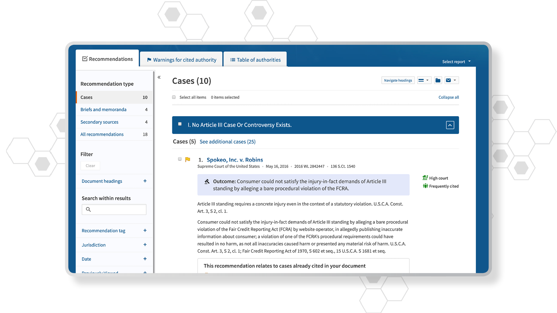This screenshot has width=557, height=313.
Task: Click the Frequently cited icon
Action: [425, 186]
